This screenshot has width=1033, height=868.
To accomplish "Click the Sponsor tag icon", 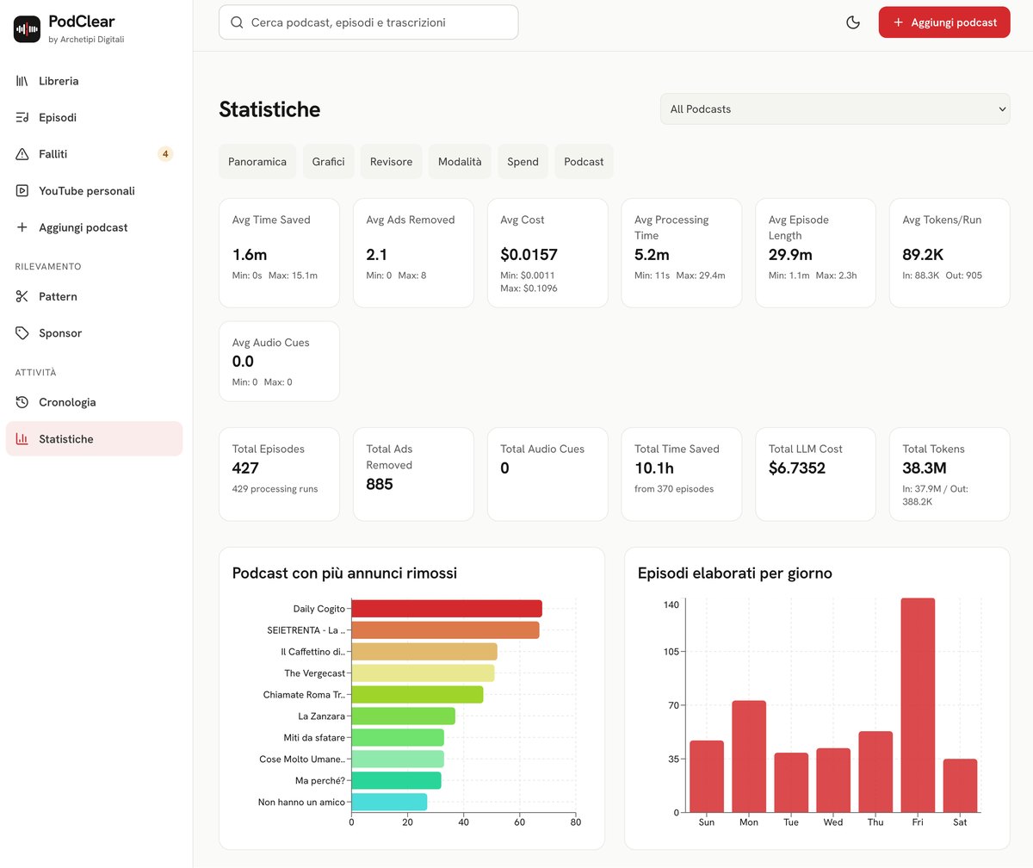I will (22, 333).
